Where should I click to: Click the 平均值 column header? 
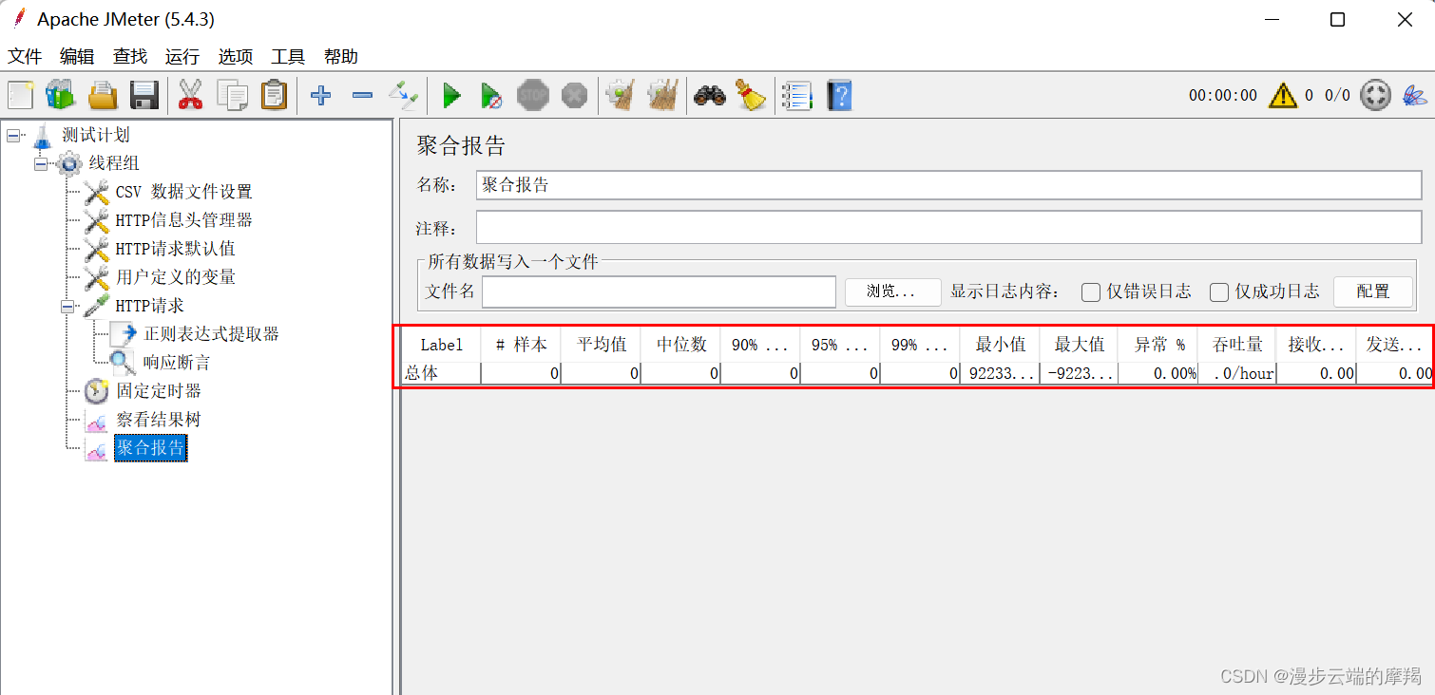pyautogui.click(x=601, y=345)
